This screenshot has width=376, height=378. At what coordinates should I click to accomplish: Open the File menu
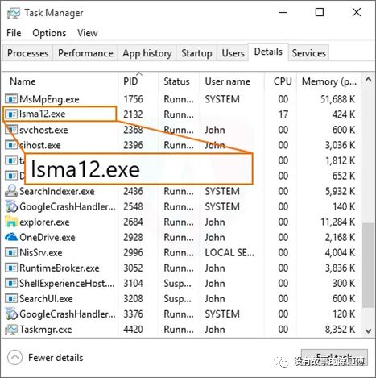[x=14, y=33]
